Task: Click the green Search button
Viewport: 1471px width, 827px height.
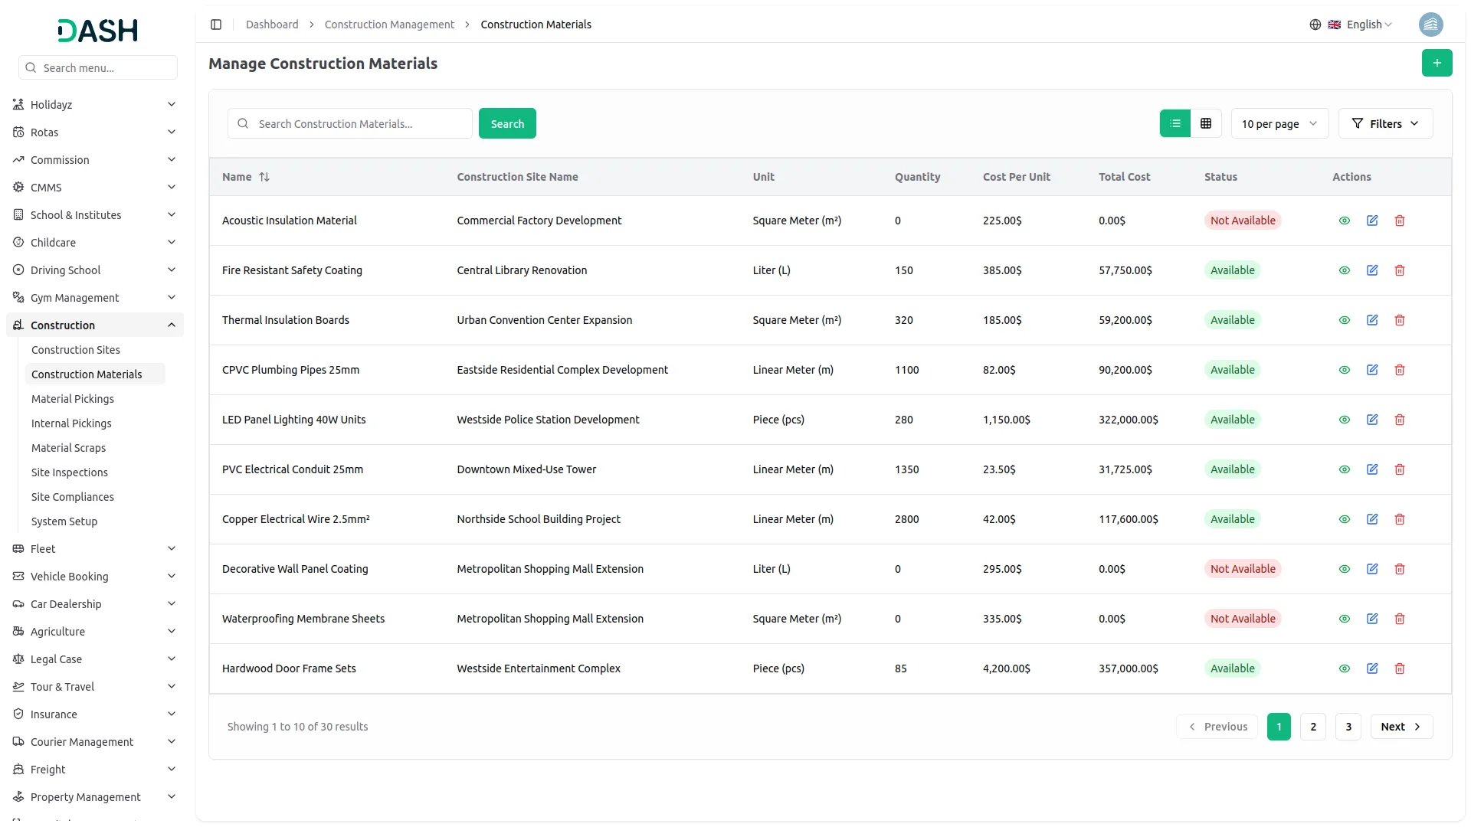Action: (506, 123)
